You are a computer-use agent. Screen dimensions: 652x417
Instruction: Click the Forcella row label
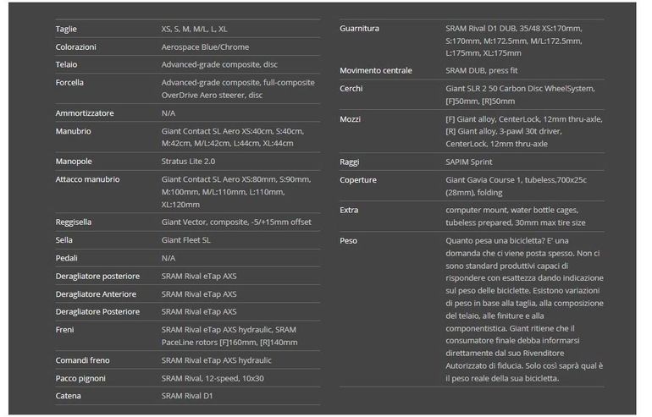pyautogui.click(x=69, y=82)
